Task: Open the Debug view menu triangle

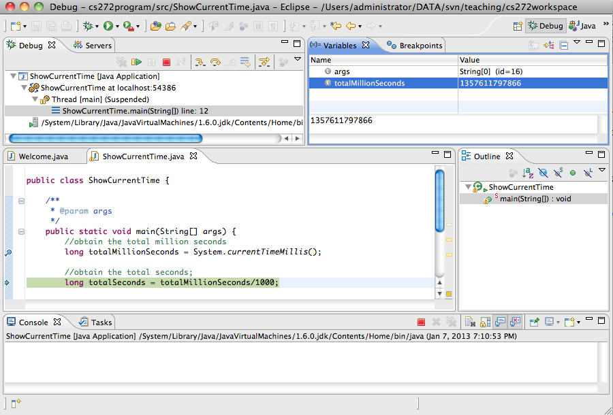Action: (298, 59)
